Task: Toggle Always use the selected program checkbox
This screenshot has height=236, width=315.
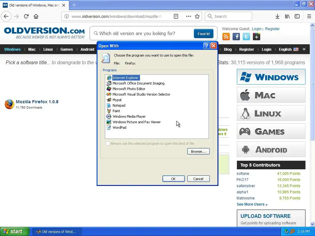Action: coord(108,143)
